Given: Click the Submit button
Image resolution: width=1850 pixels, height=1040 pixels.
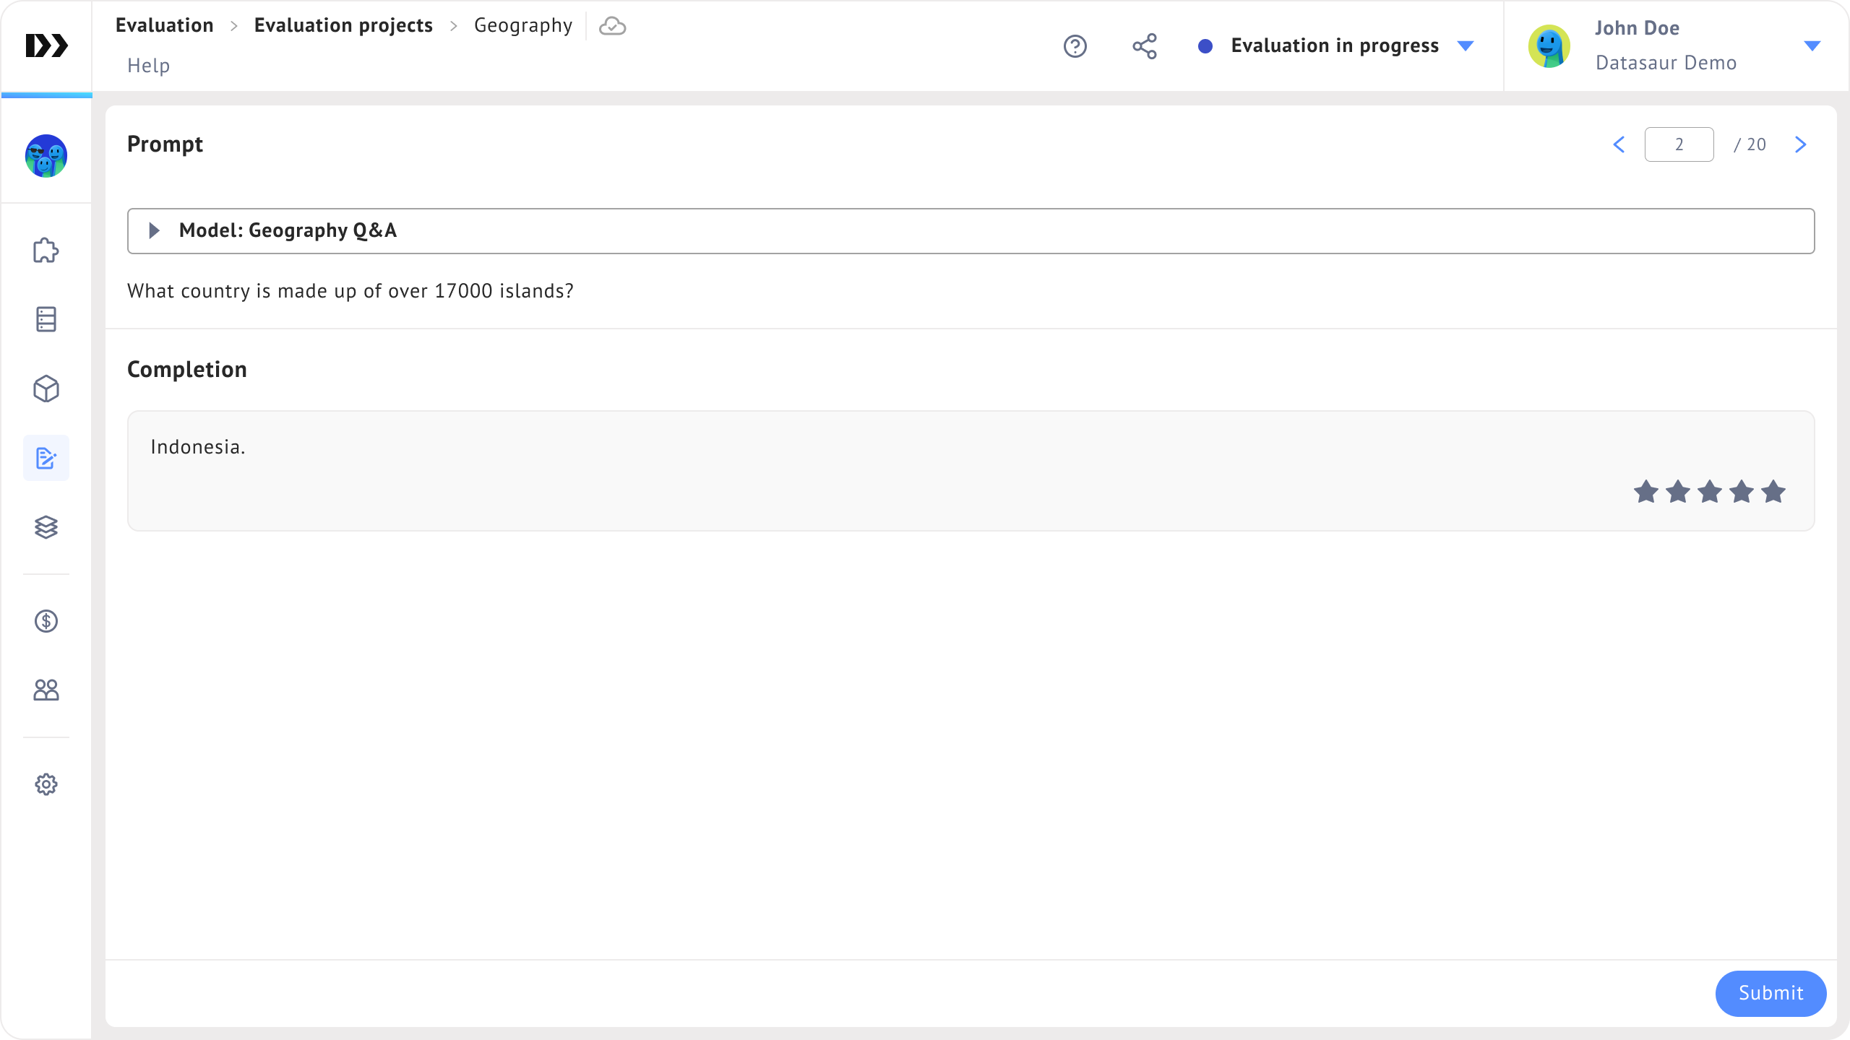Looking at the screenshot, I should [1771, 993].
